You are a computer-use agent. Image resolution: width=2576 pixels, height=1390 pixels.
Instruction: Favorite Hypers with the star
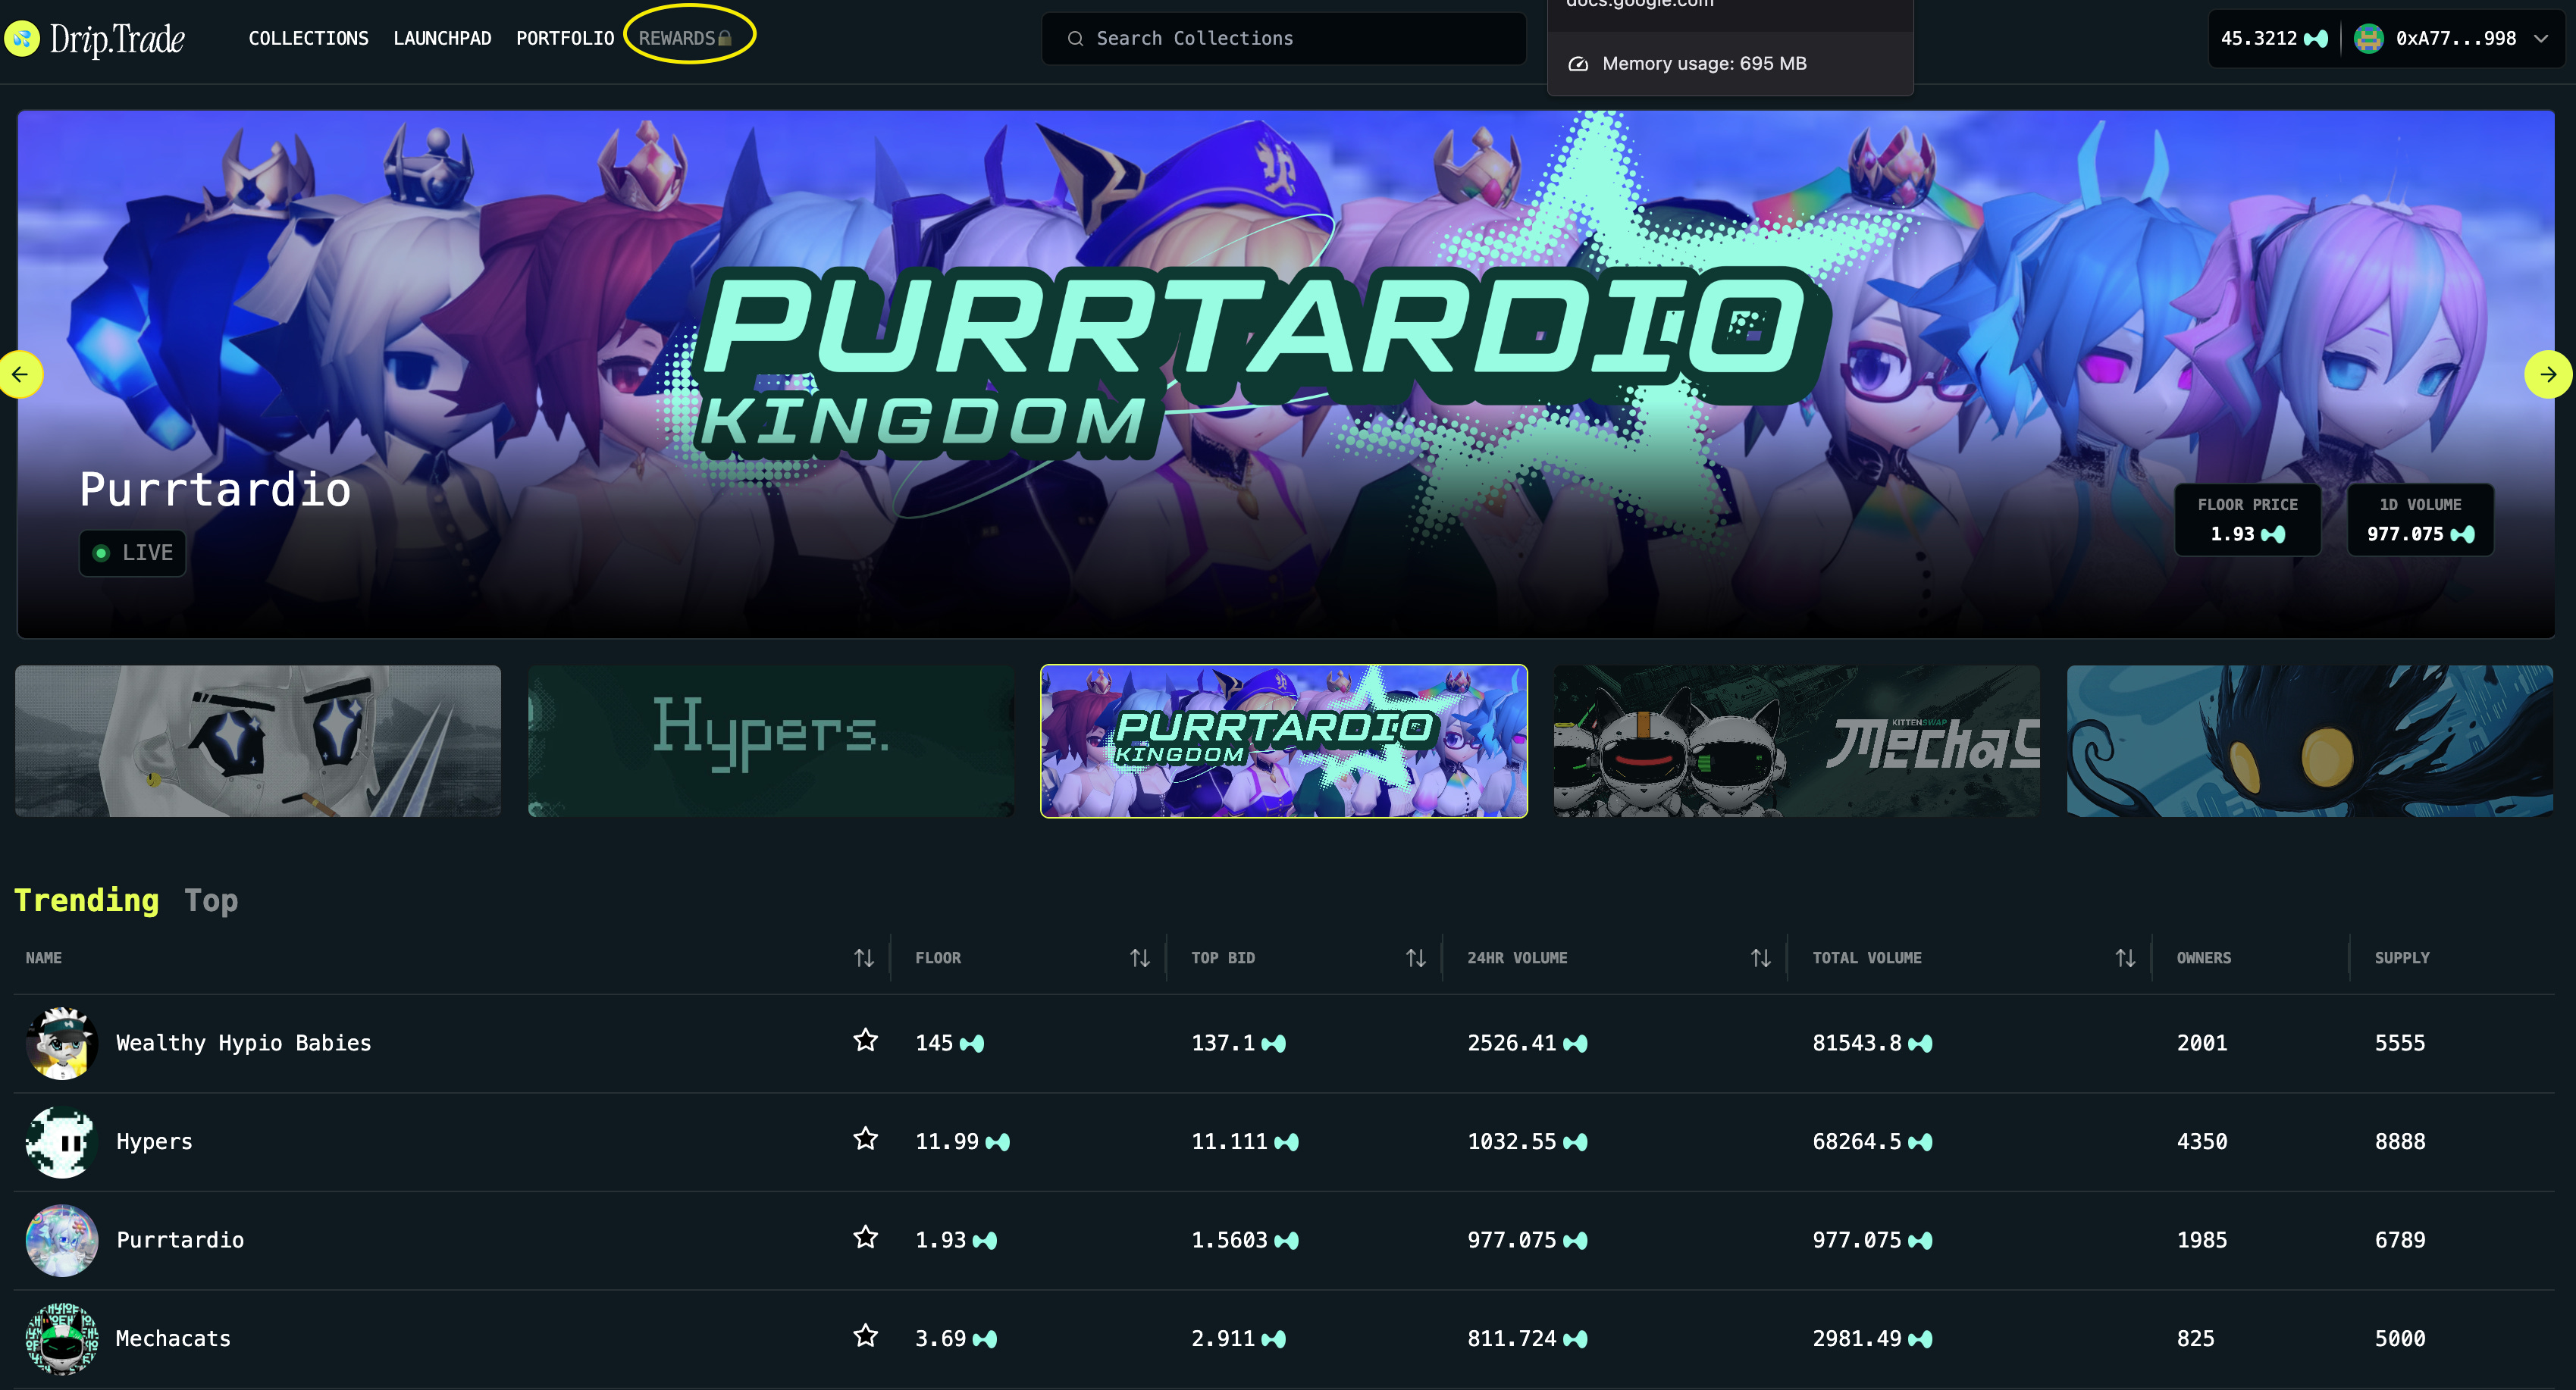tap(866, 1139)
